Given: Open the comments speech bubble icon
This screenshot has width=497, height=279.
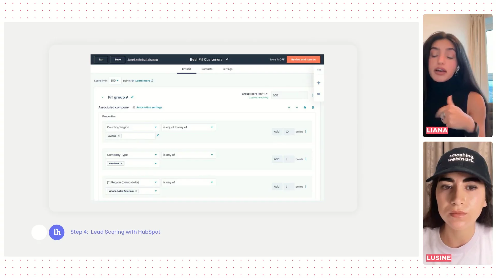Looking at the screenshot, I should [319, 94].
